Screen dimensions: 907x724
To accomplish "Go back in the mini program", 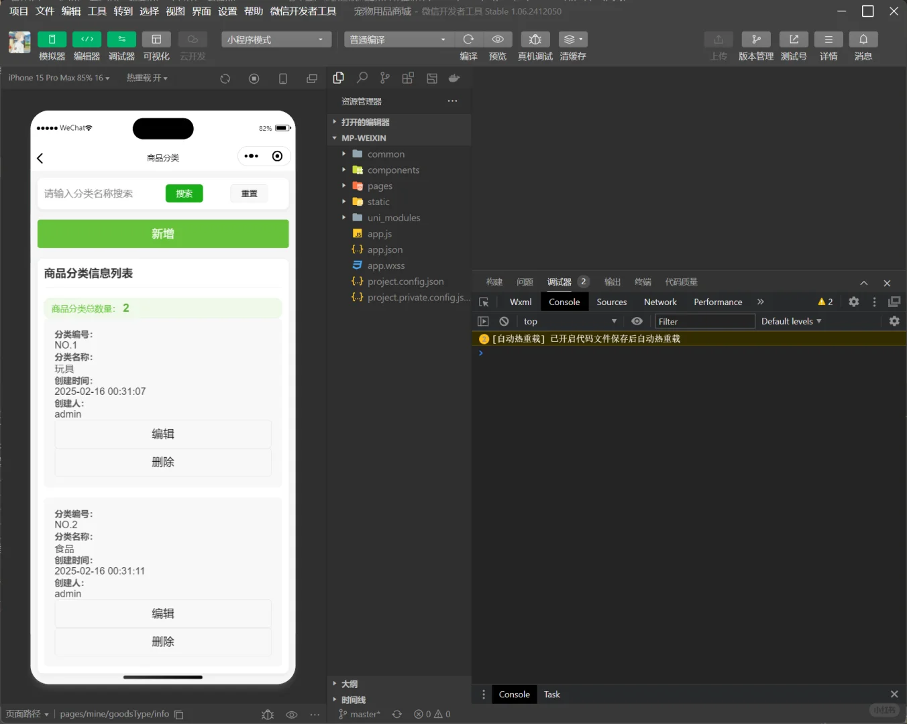I will (40, 158).
